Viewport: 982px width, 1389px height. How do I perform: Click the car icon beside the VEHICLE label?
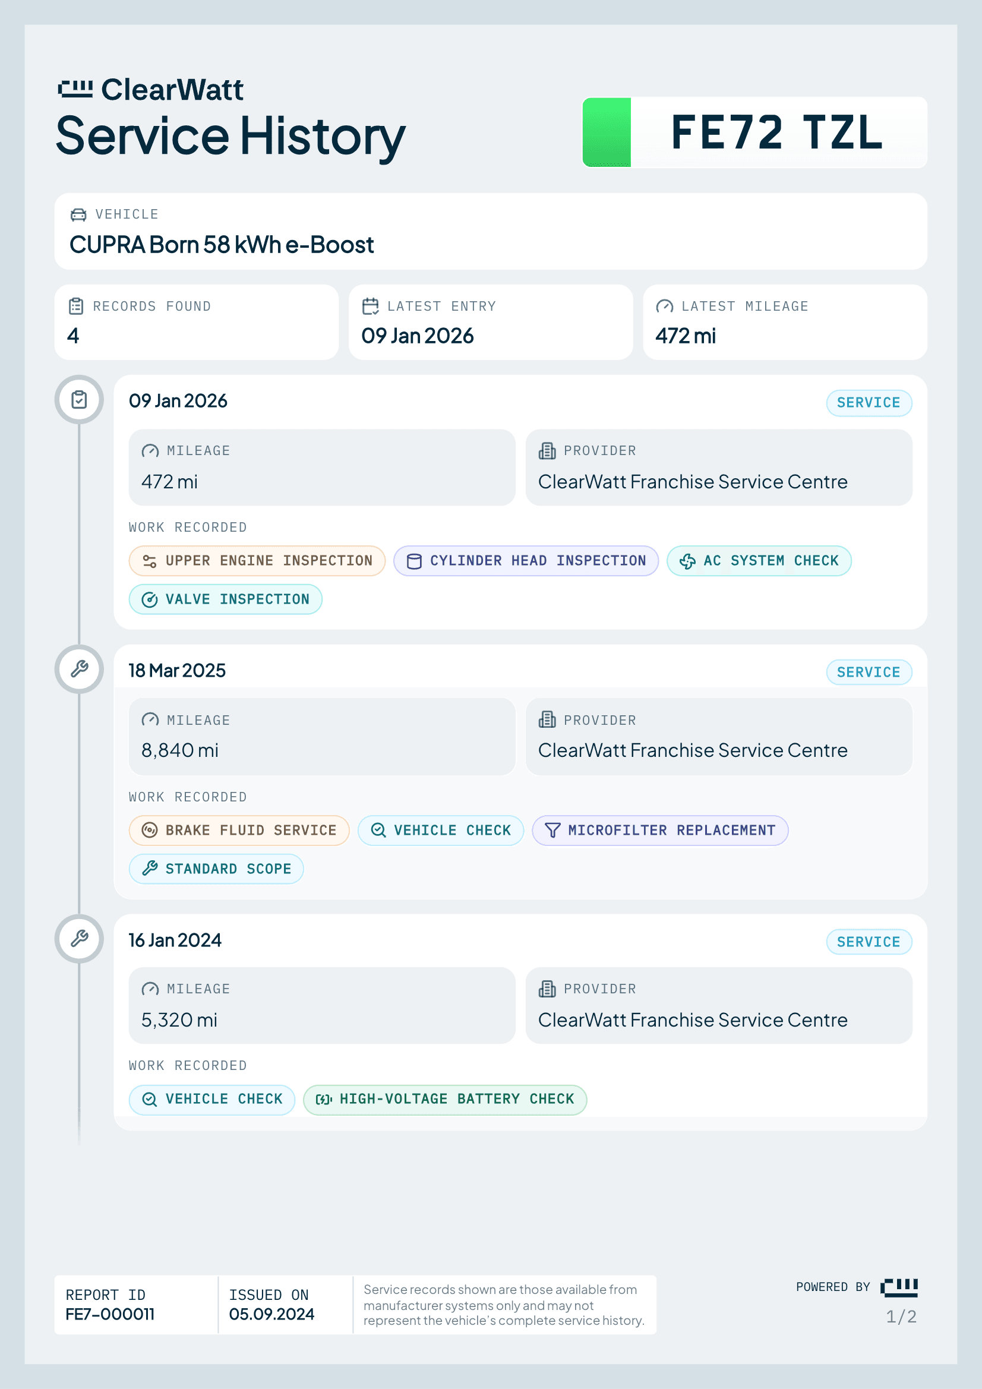click(78, 214)
